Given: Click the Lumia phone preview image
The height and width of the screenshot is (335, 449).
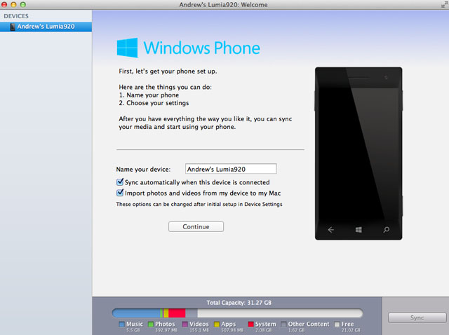Looking at the screenshot, I should tap(358, 153).
